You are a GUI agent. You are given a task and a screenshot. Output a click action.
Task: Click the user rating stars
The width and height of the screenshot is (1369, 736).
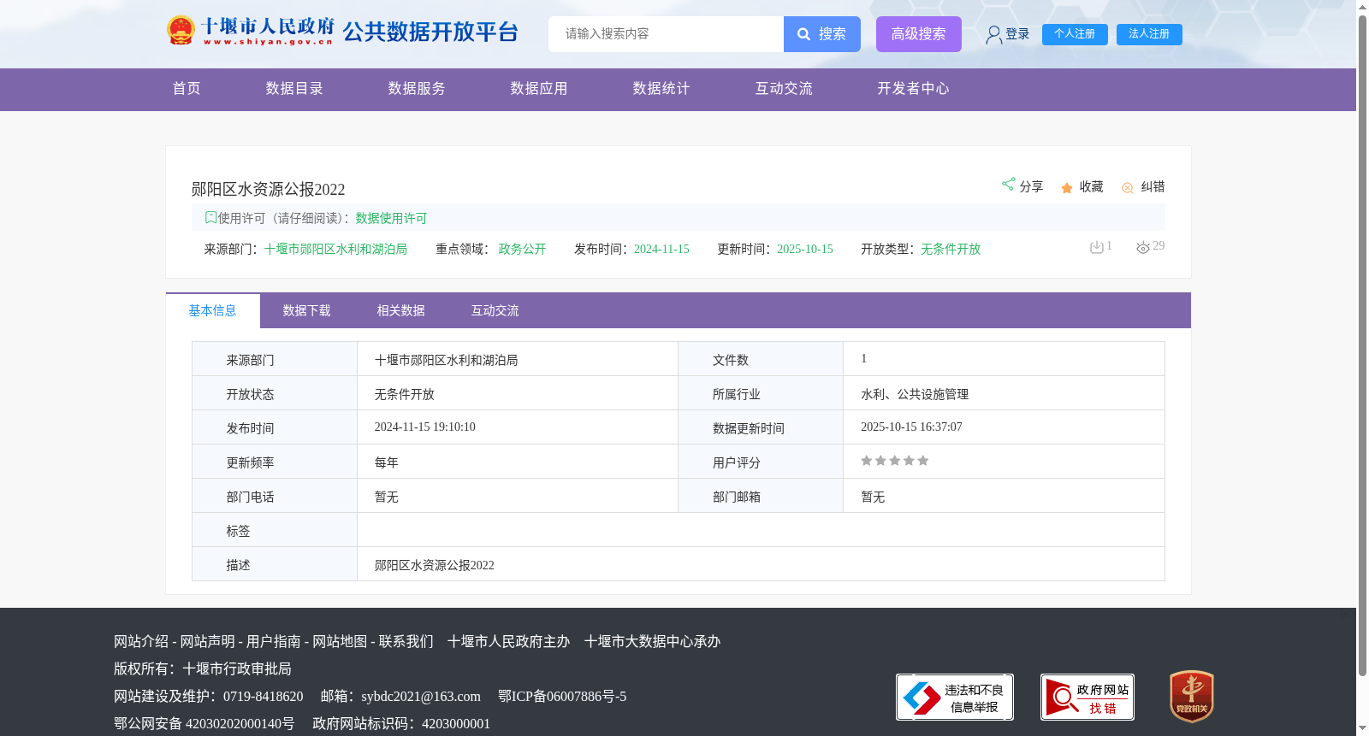(x=894, y=461)
